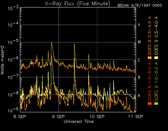Click the dark yellow GOES 9 1.0-8.0 A legend swatch
168x131 pixels.
(x=156, y=104)
